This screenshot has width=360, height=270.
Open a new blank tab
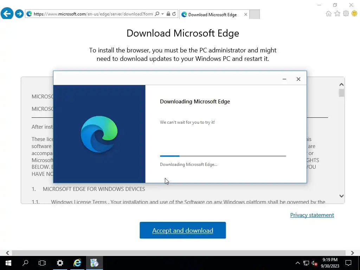point(255,14)
